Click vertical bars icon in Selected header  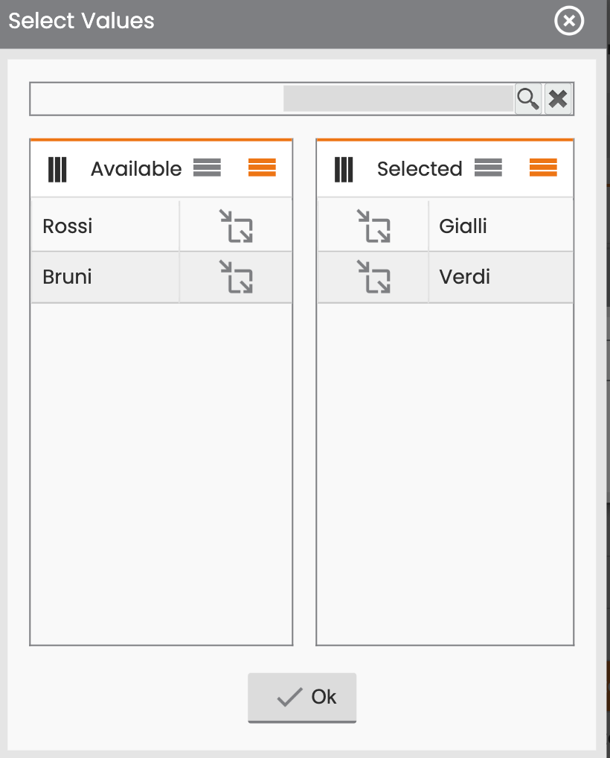[344, 169]
